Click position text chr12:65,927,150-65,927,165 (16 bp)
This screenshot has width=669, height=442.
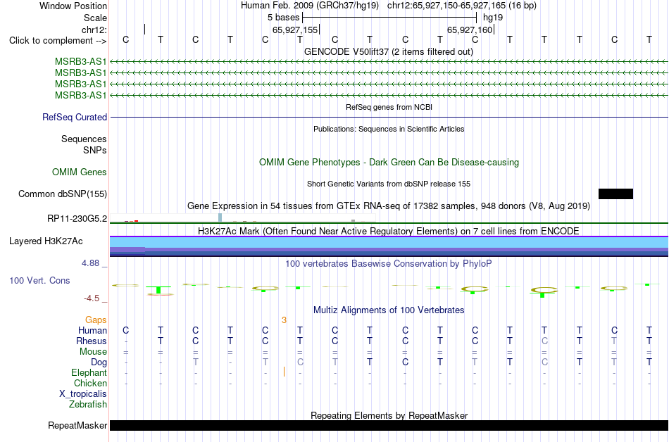(462, 6)
